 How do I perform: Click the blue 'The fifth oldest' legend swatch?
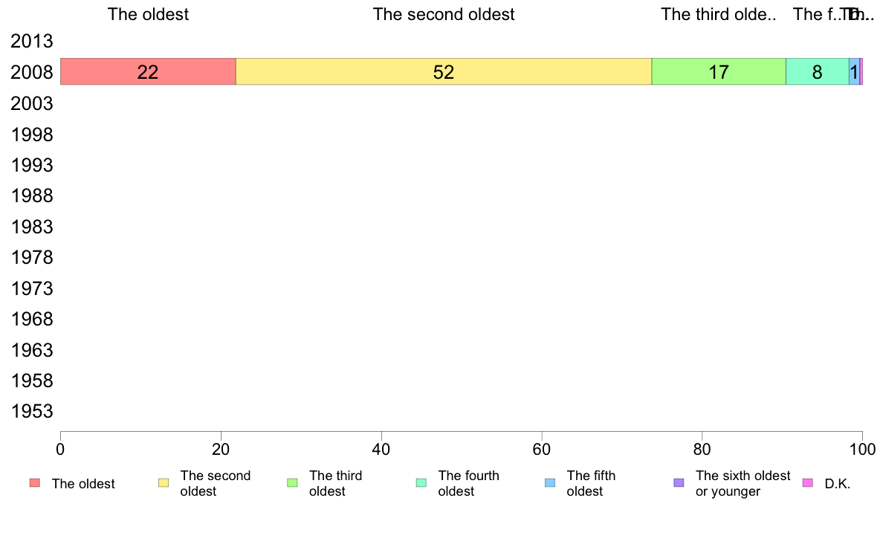(550, 483)
